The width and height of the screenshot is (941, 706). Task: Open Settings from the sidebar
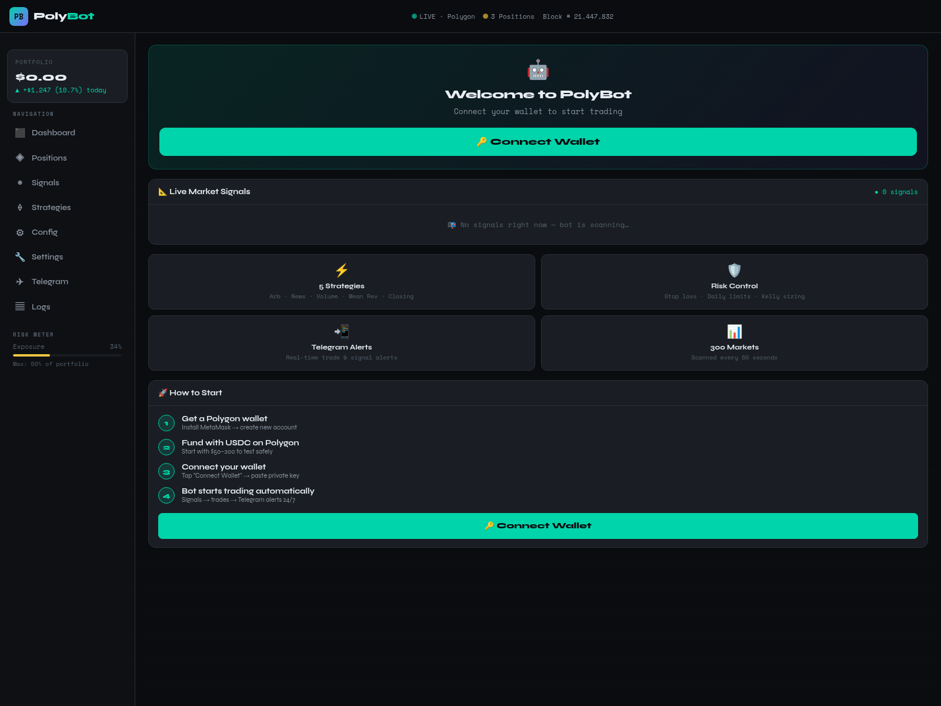click(67, 257)
